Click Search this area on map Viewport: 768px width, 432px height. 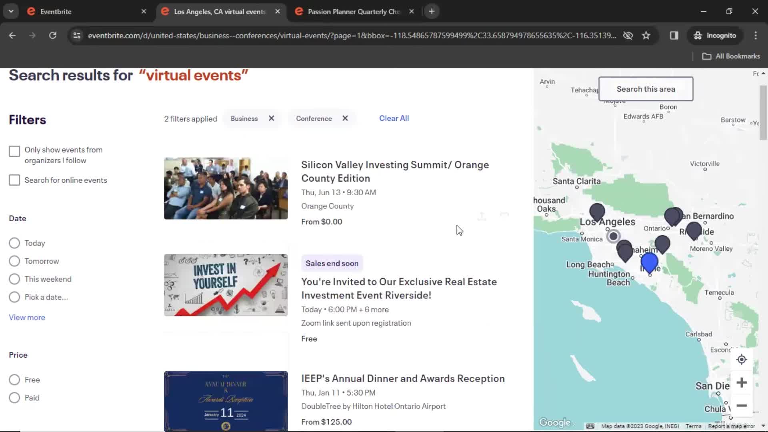tap(646, 89)
